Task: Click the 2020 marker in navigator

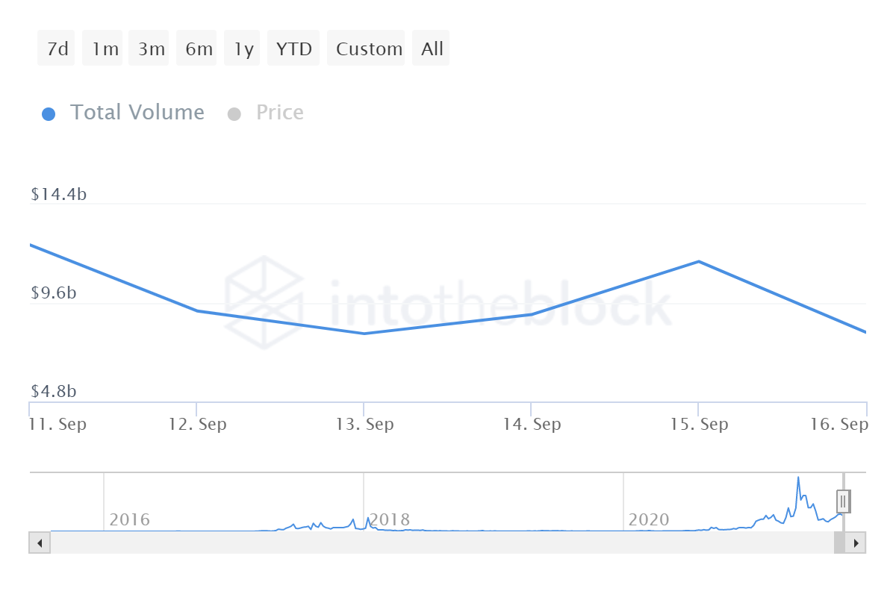Action: [x=649, y=519]
